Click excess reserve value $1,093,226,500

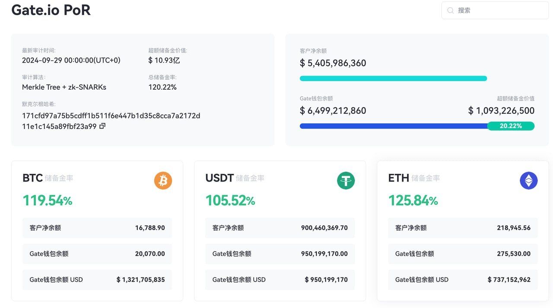point(501,110)
